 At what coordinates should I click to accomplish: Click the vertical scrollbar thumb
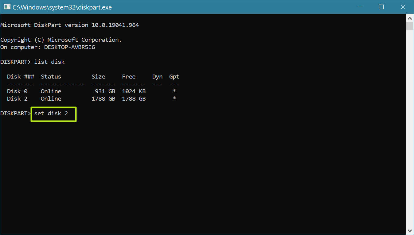(x=410, y=26)
